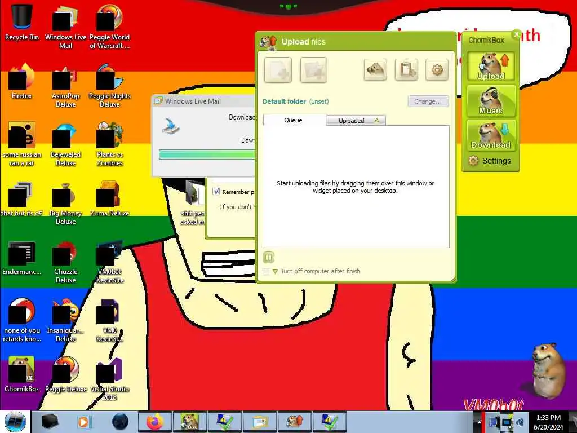This screenshot has height=433, width=577.
Task: Open the taskbar clock showing 1:33 PM
Action: pyautogui.click(x=548, y=422)
